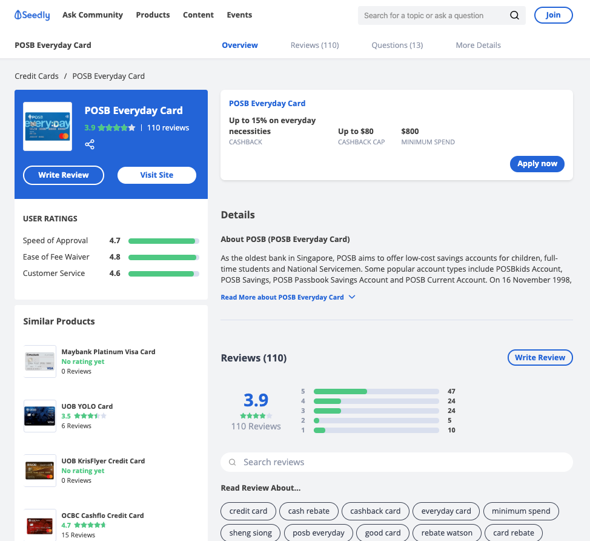Click the 1-star reviews bar
Viewport: 590px width, 541px height.
376,430
